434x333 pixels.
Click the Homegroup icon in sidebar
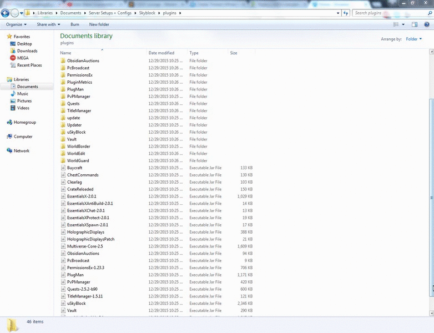click(x=9, y=122)
